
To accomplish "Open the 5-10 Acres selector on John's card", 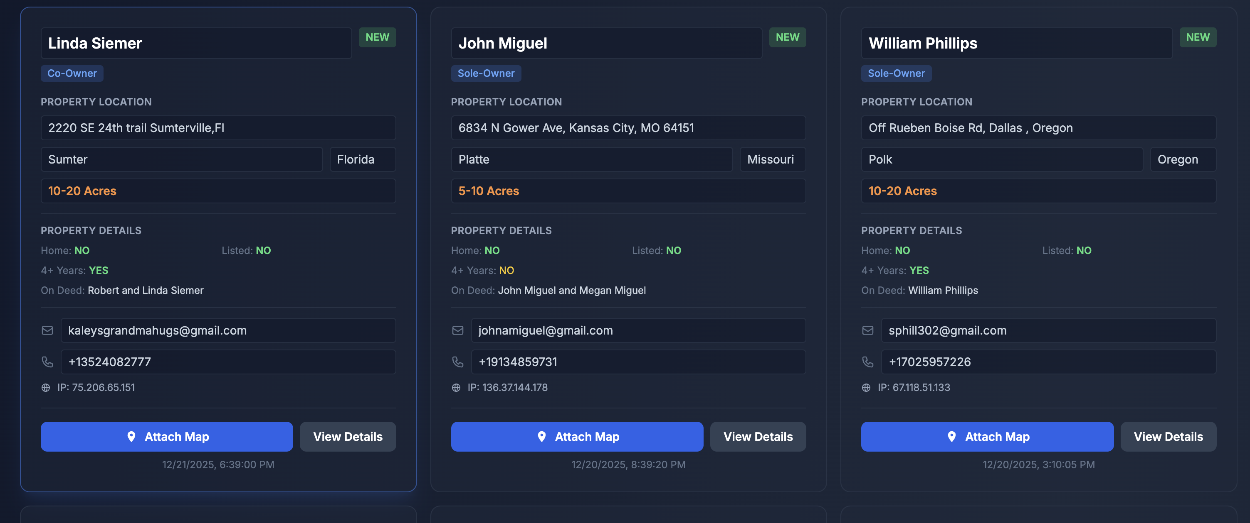I will pyautogui.click(x=628, y=191).
